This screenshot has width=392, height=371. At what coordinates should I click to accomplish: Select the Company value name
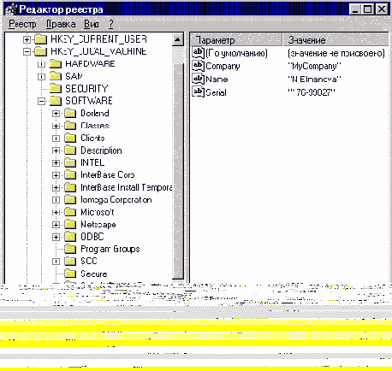[223, 66]
